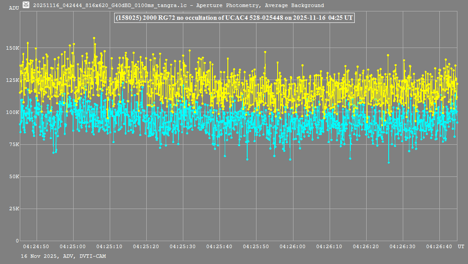
Task: Click the Tangra application icon in title
Action: point(26,5)
